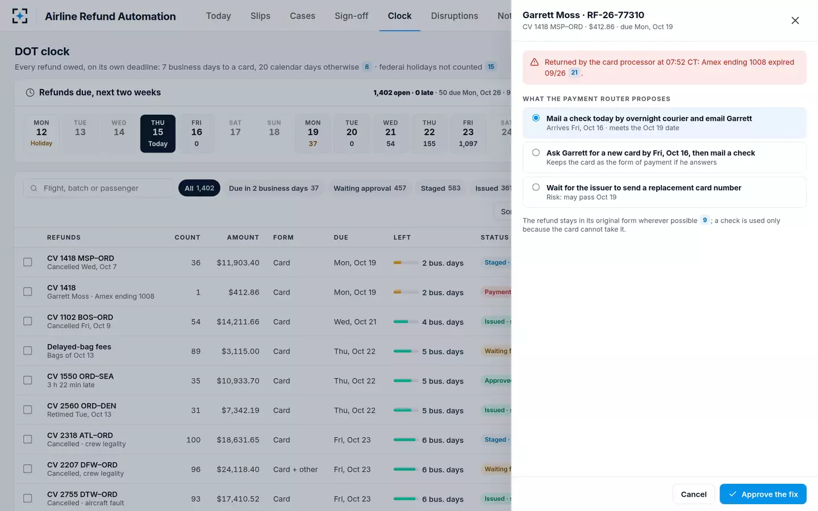
Task: Click the Airline Refund Automation logo icon
Action: 20,16
